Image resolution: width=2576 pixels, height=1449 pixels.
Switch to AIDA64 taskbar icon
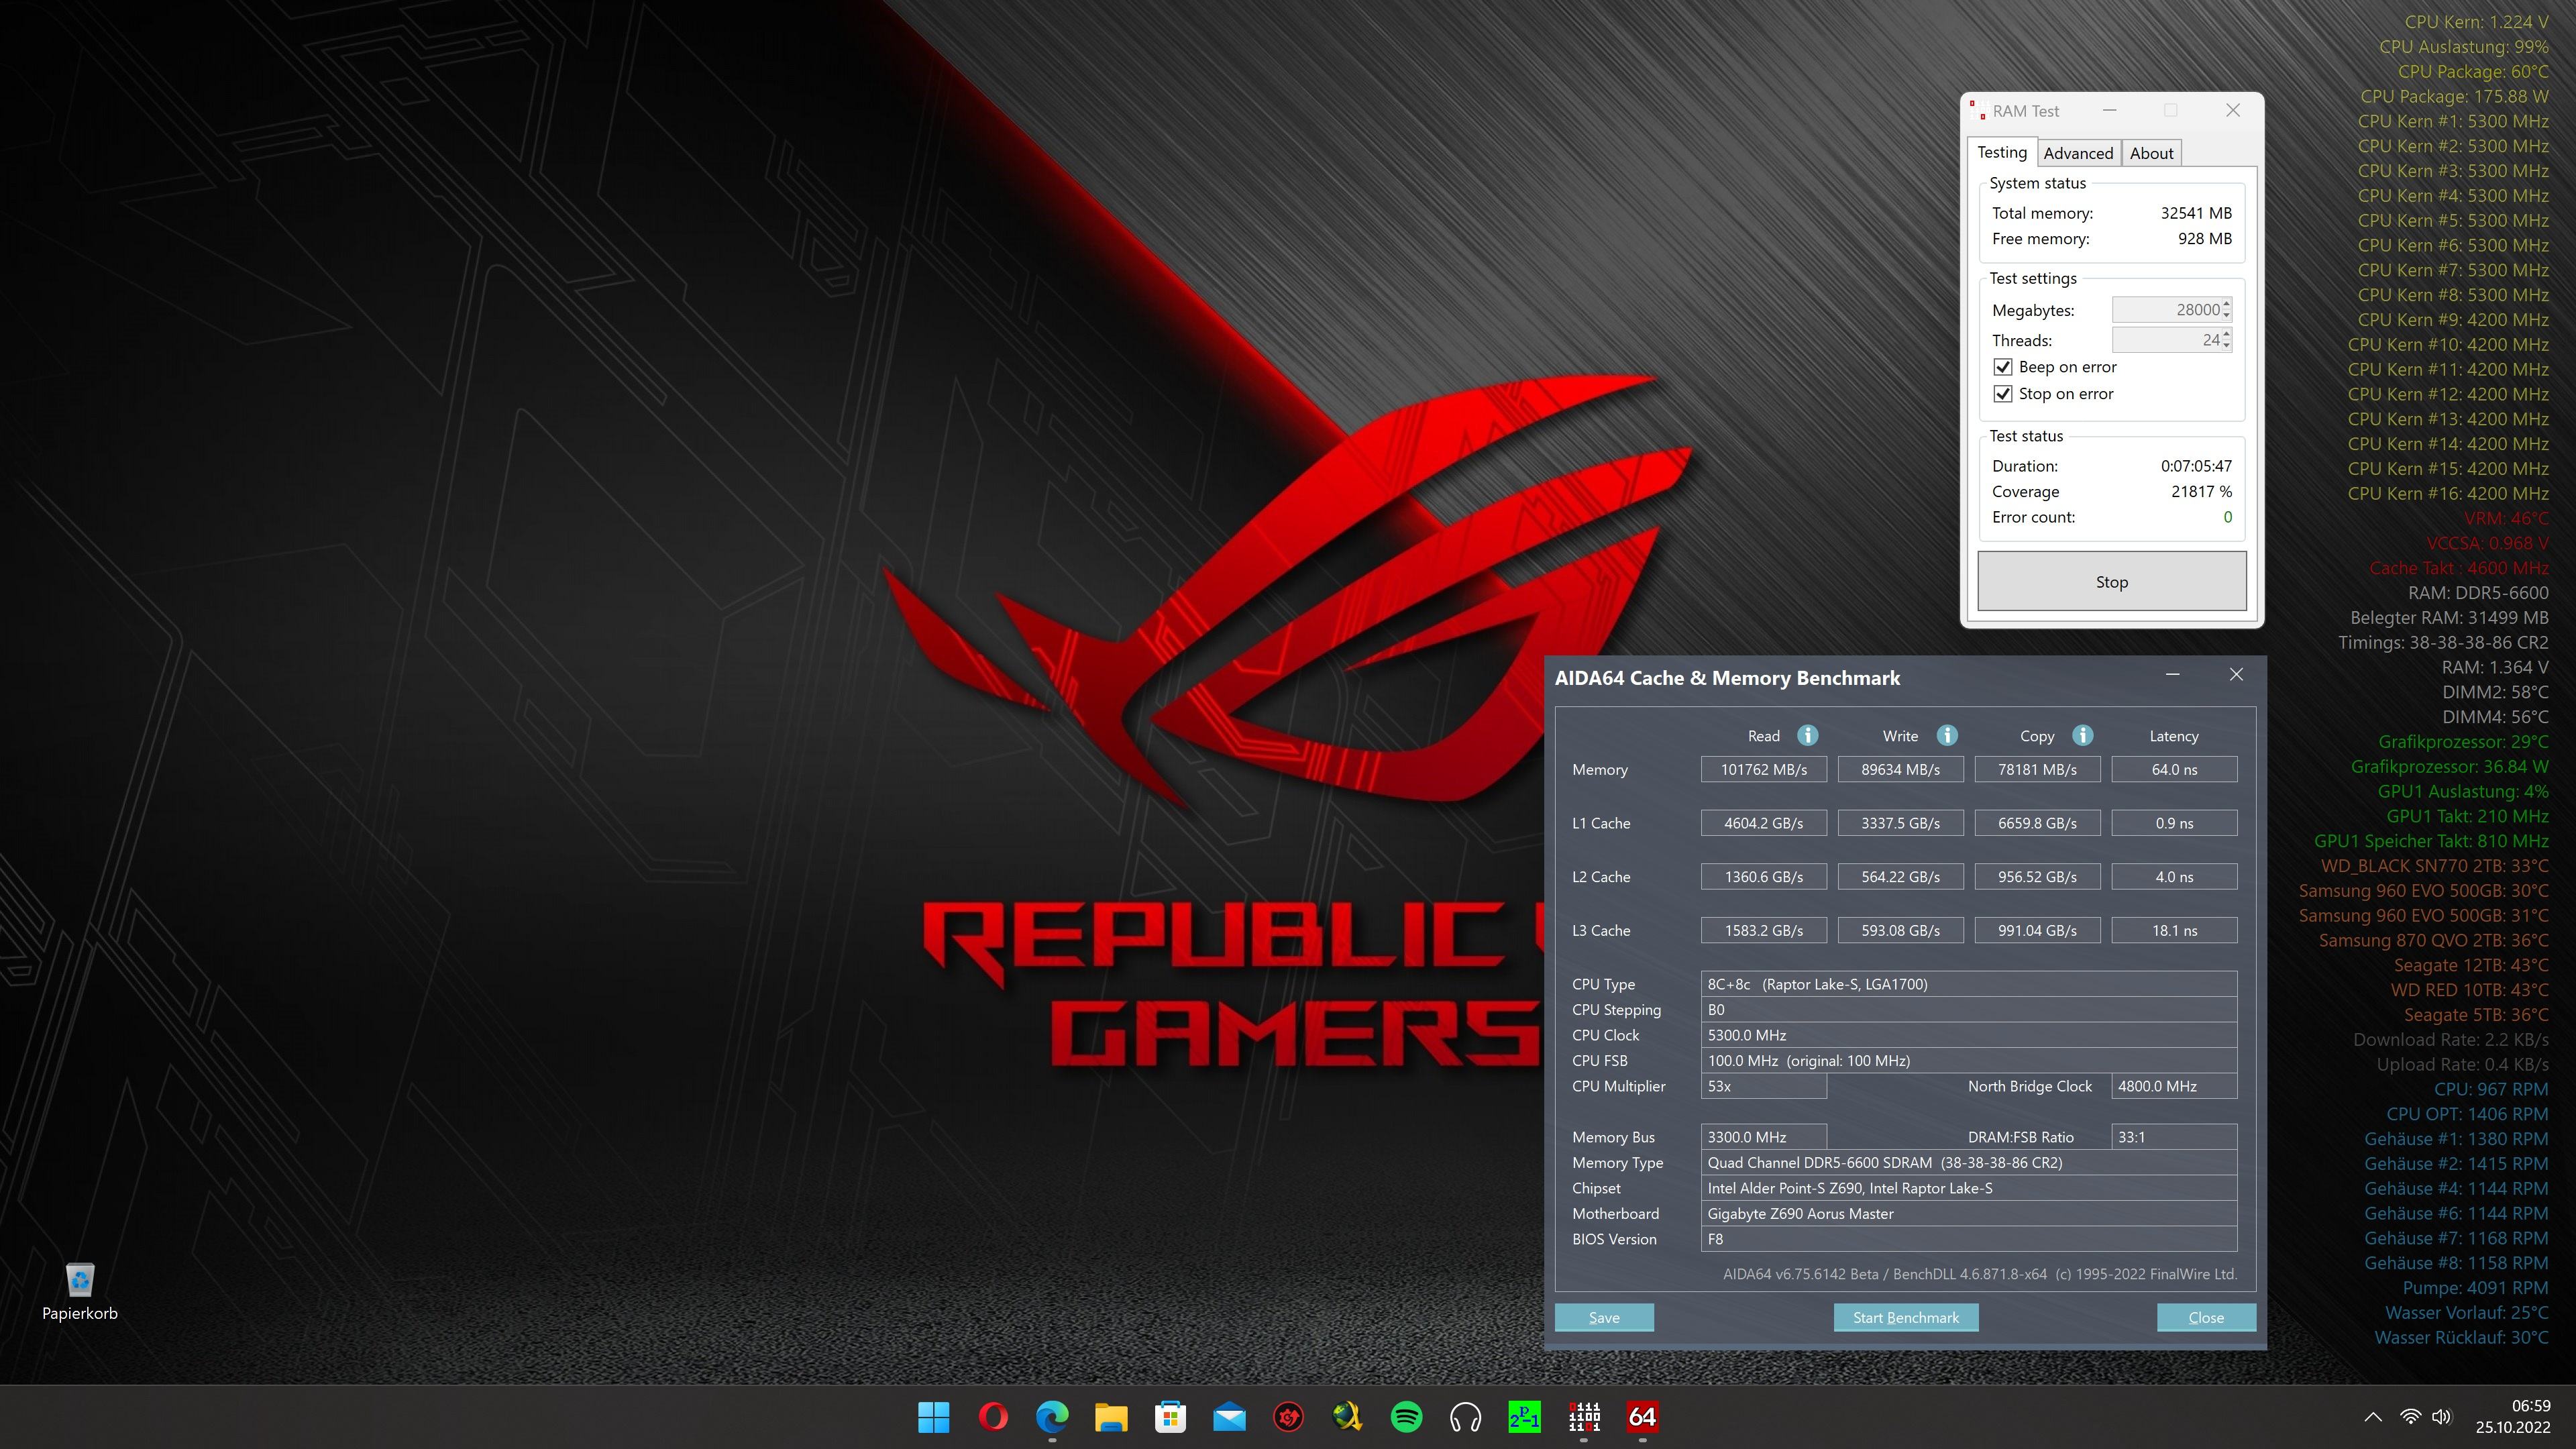click(x=1642, y=1417)
